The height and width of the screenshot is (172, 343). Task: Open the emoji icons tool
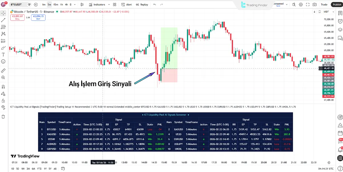(3, 61)
